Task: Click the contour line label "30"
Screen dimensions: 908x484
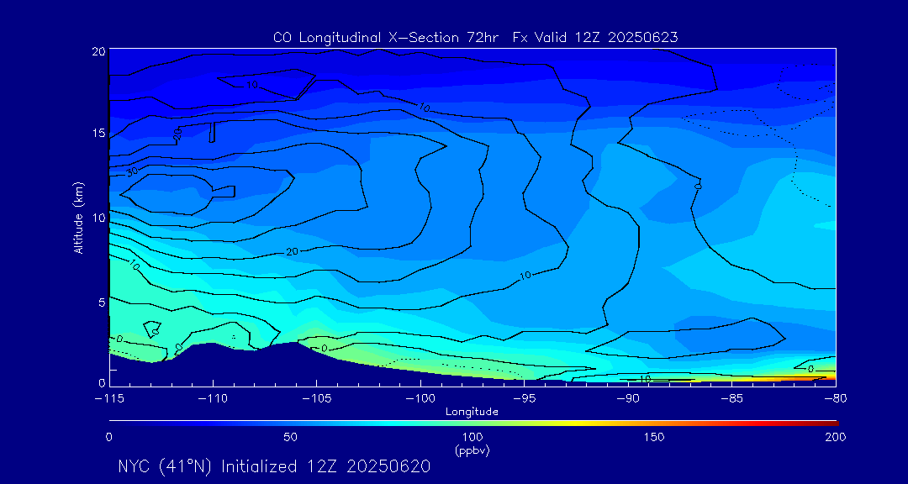Action: [x=133, y=172]
